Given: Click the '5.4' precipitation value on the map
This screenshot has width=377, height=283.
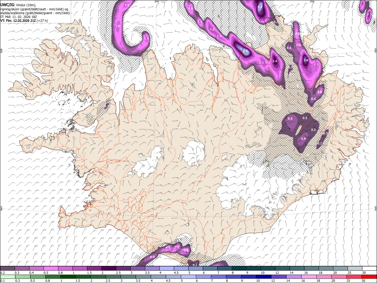Looking at the screenshot, I should (260, 7).
